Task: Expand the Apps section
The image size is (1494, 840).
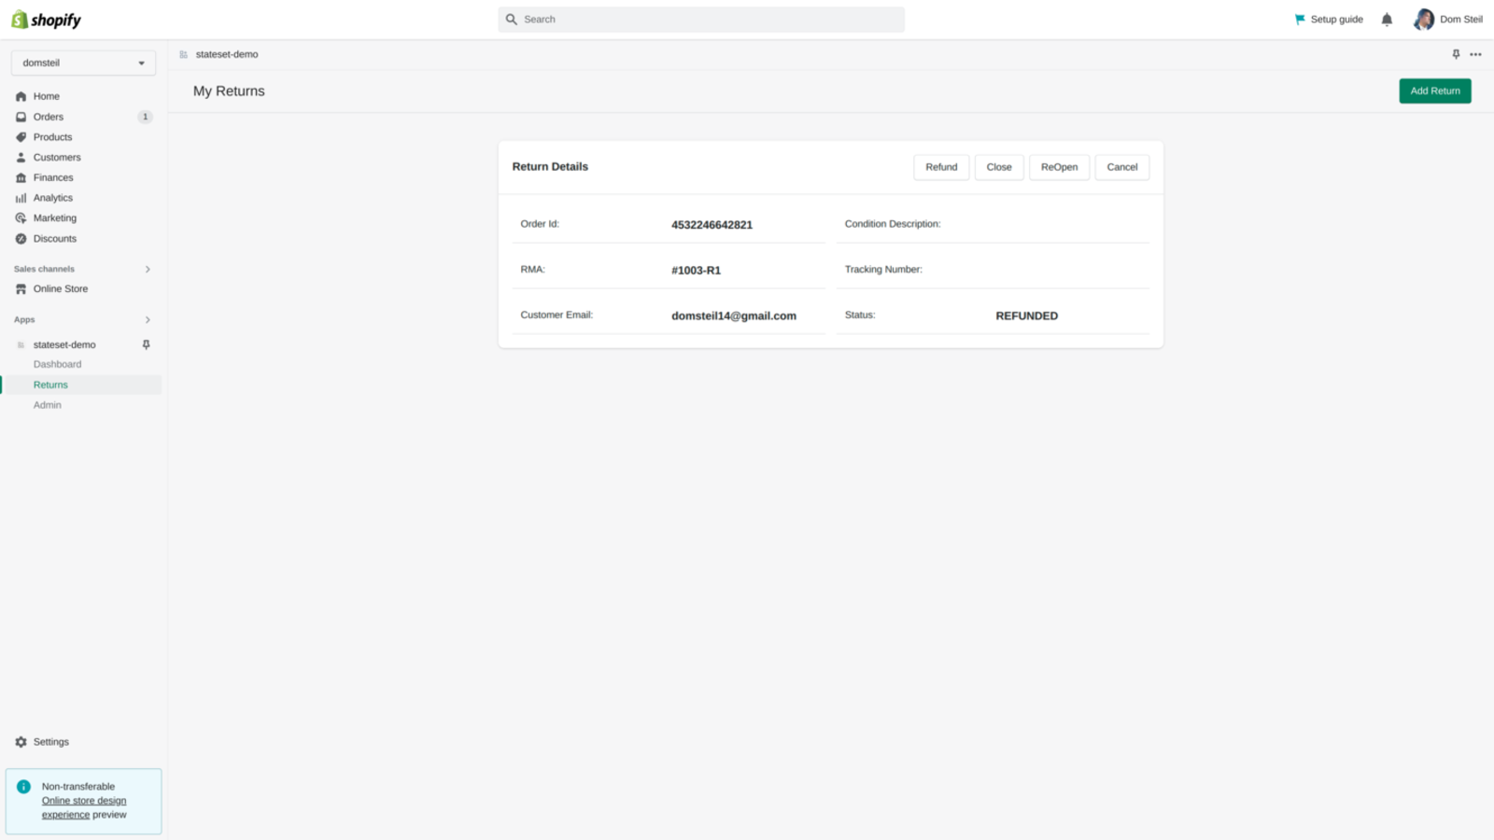Action: (148, 319)
